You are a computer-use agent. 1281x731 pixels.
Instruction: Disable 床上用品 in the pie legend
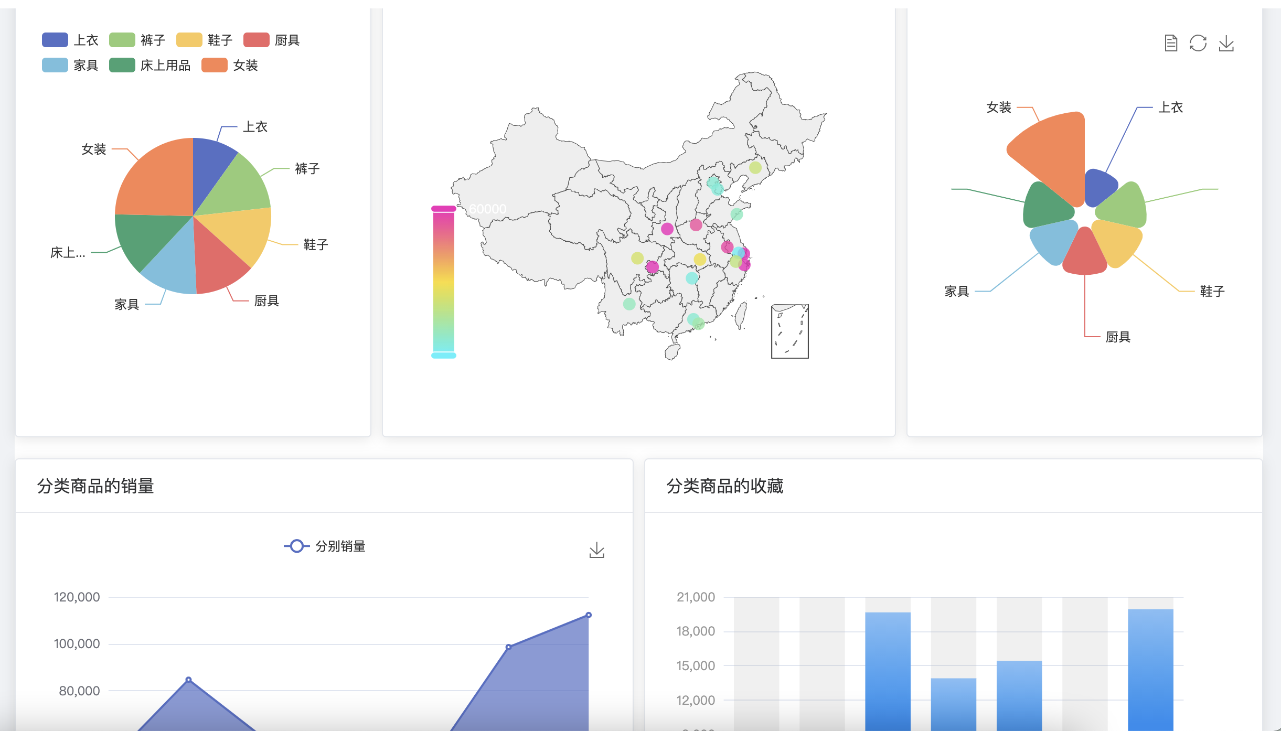point(122,65)
